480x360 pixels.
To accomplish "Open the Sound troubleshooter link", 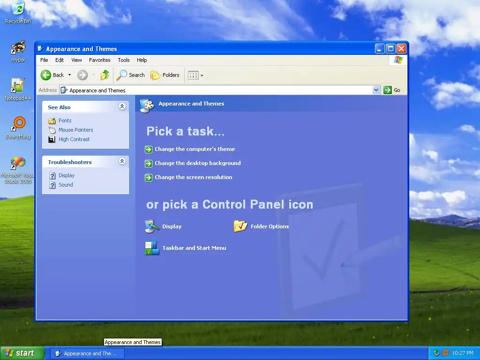I will coord(66,185).
